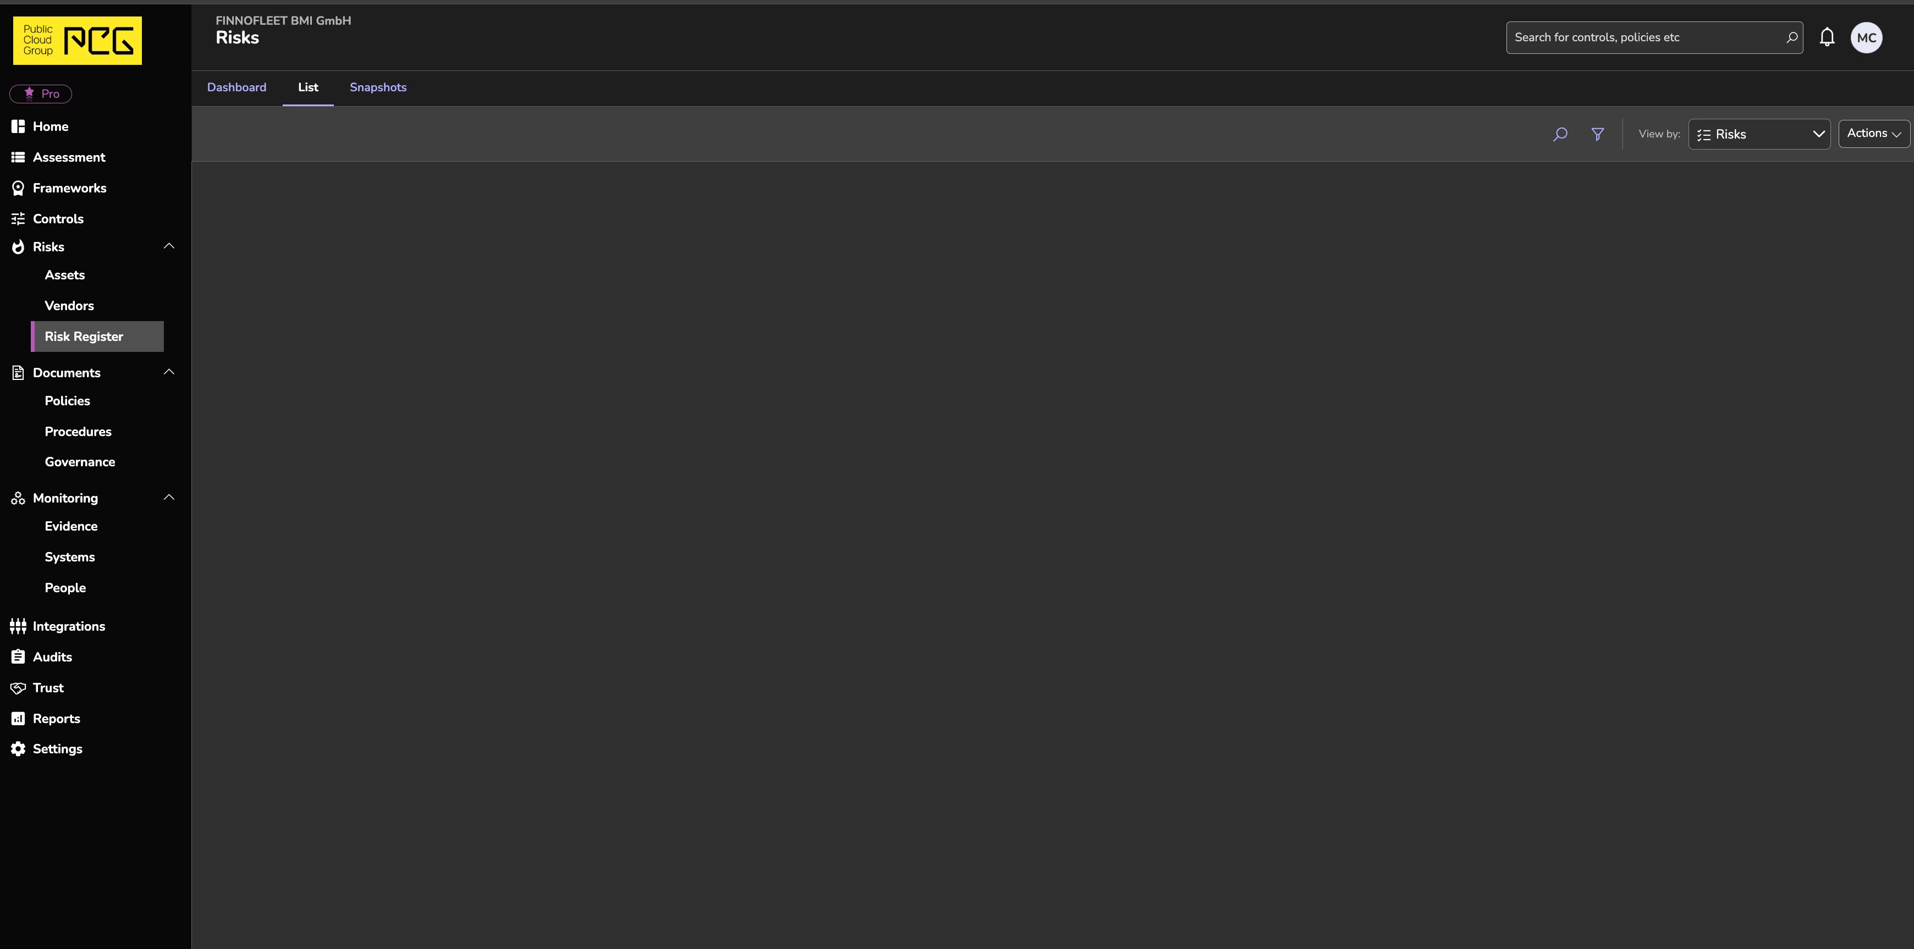Screen dimensions: 1914x949
Task: Open the Actions dropdown button
Action: pyautogui.click(x=1873, y=134)
